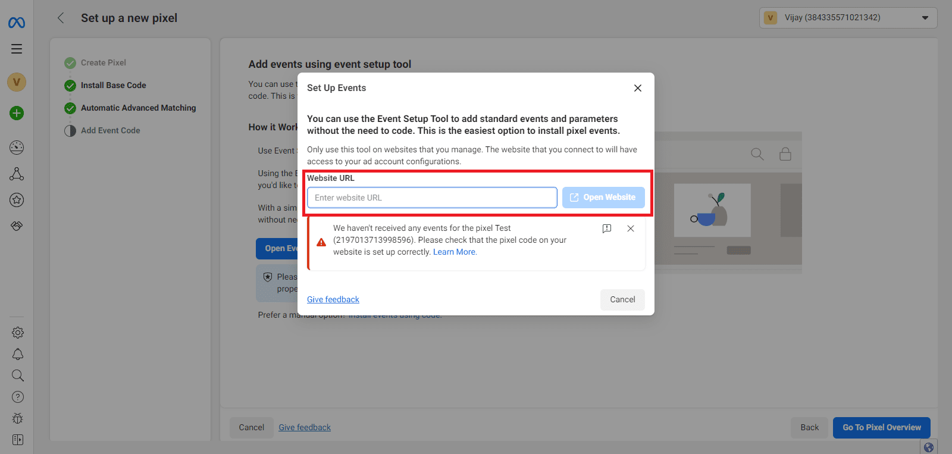Viewport: 952px width, 454px height.
Task: Click the plant and cup illustration thumbnail
Action: coord(712,210)
